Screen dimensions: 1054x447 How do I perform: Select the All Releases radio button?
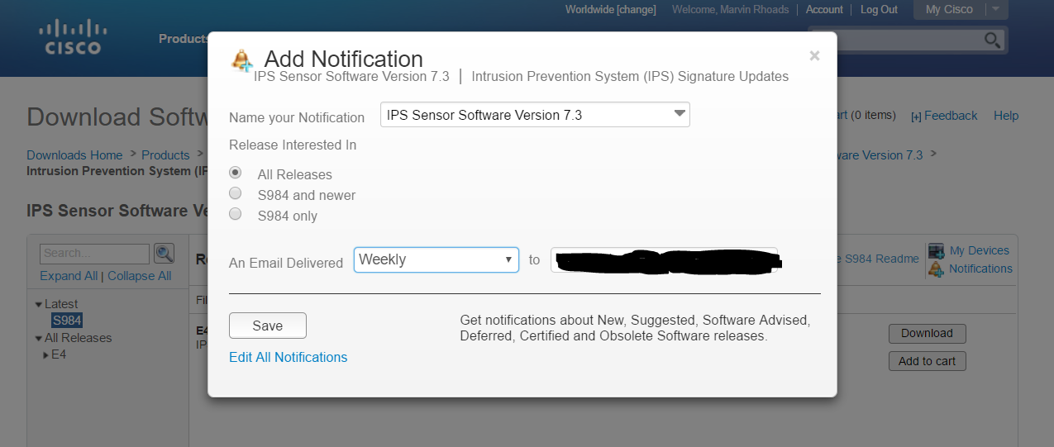(236, 174)
